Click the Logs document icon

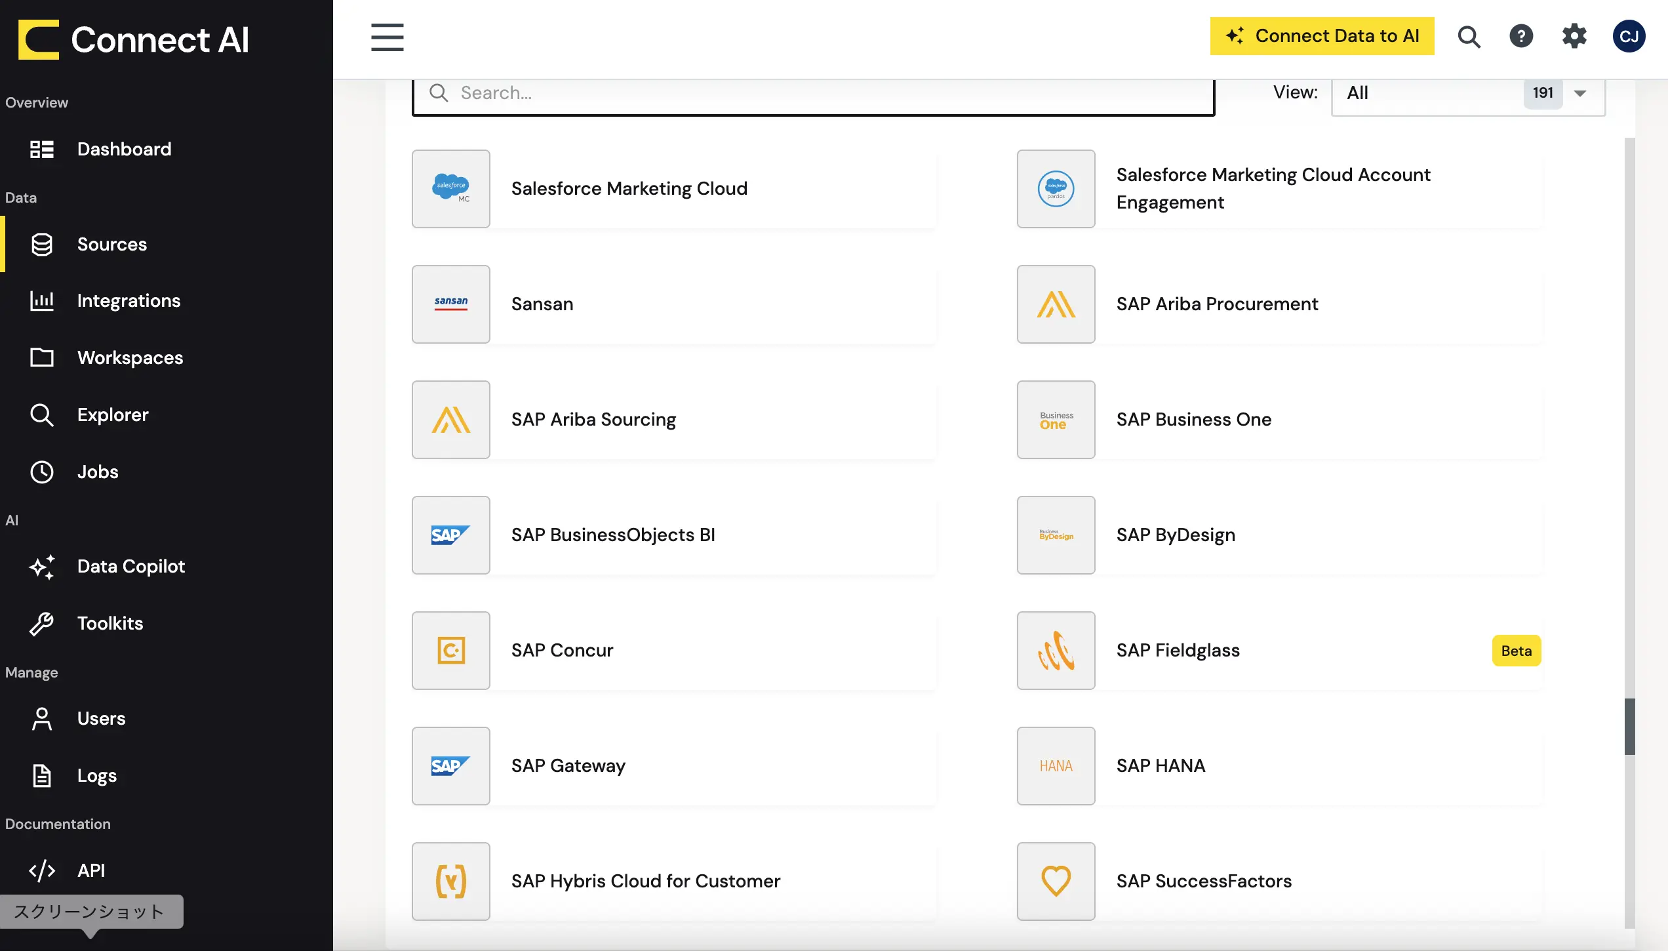pos(42,776)
